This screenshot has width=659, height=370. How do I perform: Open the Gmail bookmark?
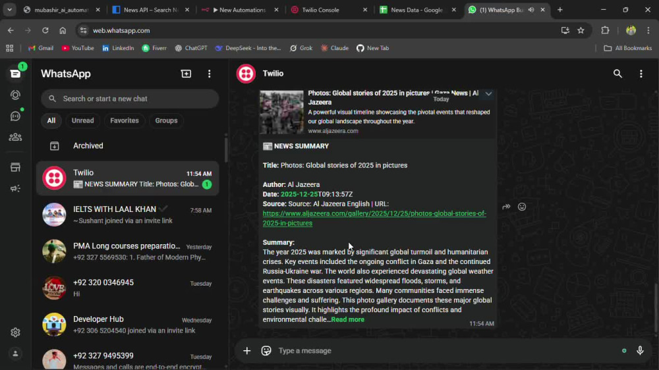(x=41, y=48)
